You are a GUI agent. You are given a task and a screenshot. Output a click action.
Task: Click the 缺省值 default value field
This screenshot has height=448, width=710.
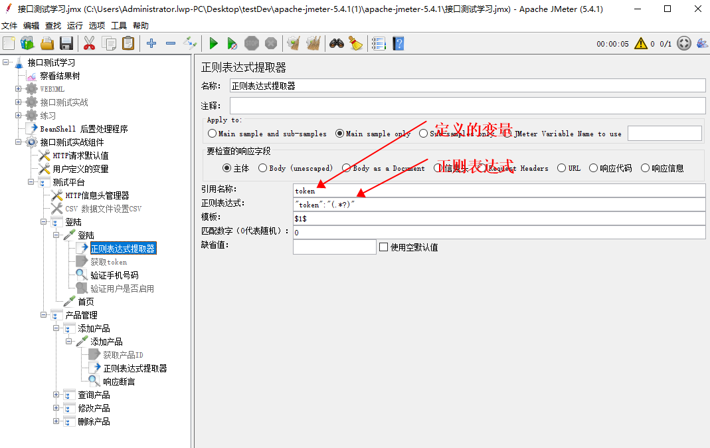click(335, 247)
